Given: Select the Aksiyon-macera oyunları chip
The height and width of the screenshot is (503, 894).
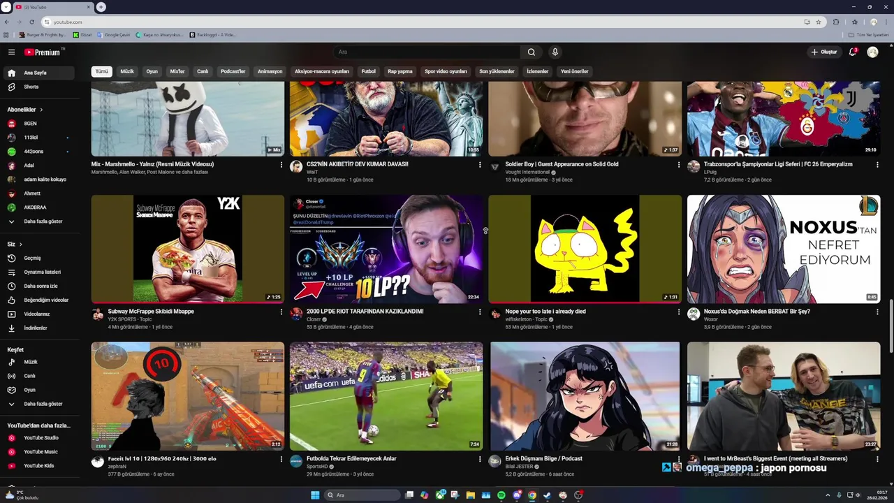Looking at the screenshot, I should (x=322, y=71).
